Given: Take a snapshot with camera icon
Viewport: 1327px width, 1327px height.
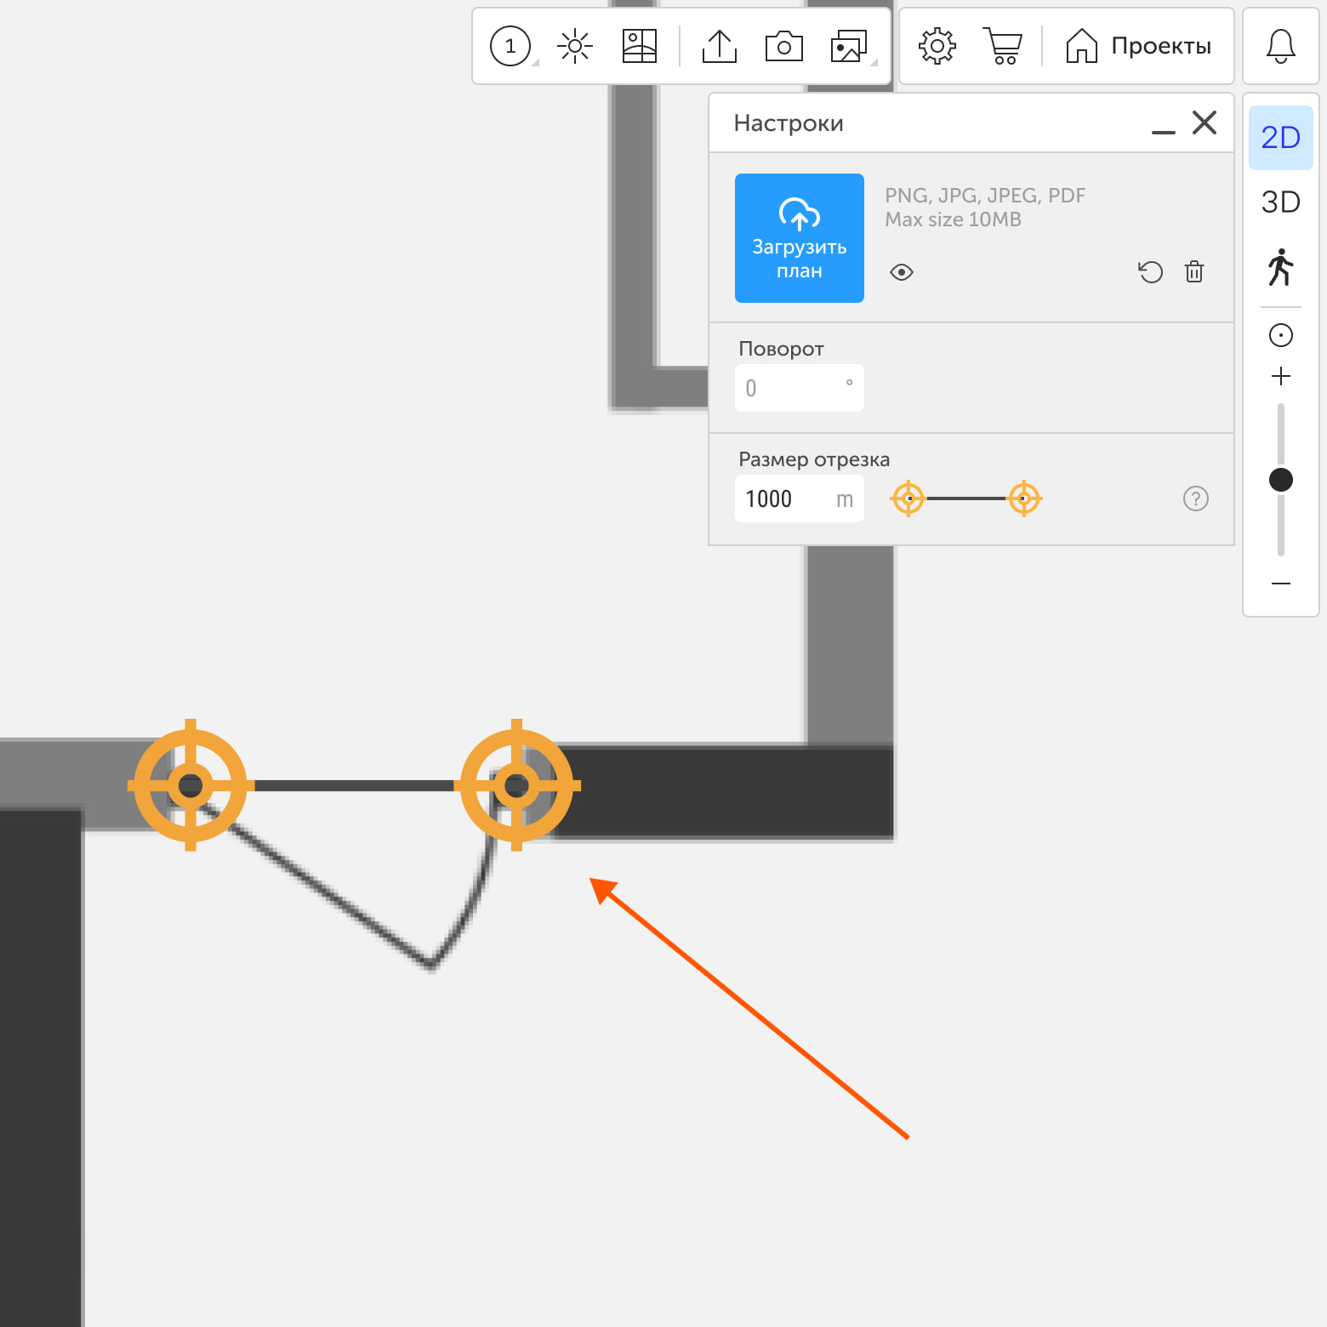Looking at the screenshot, I should click(783, 46).
